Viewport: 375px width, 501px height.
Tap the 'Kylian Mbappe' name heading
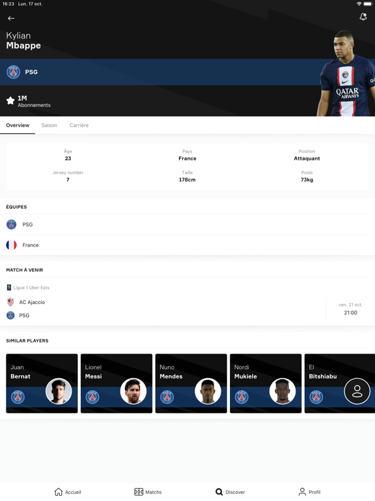click(23, 40)
